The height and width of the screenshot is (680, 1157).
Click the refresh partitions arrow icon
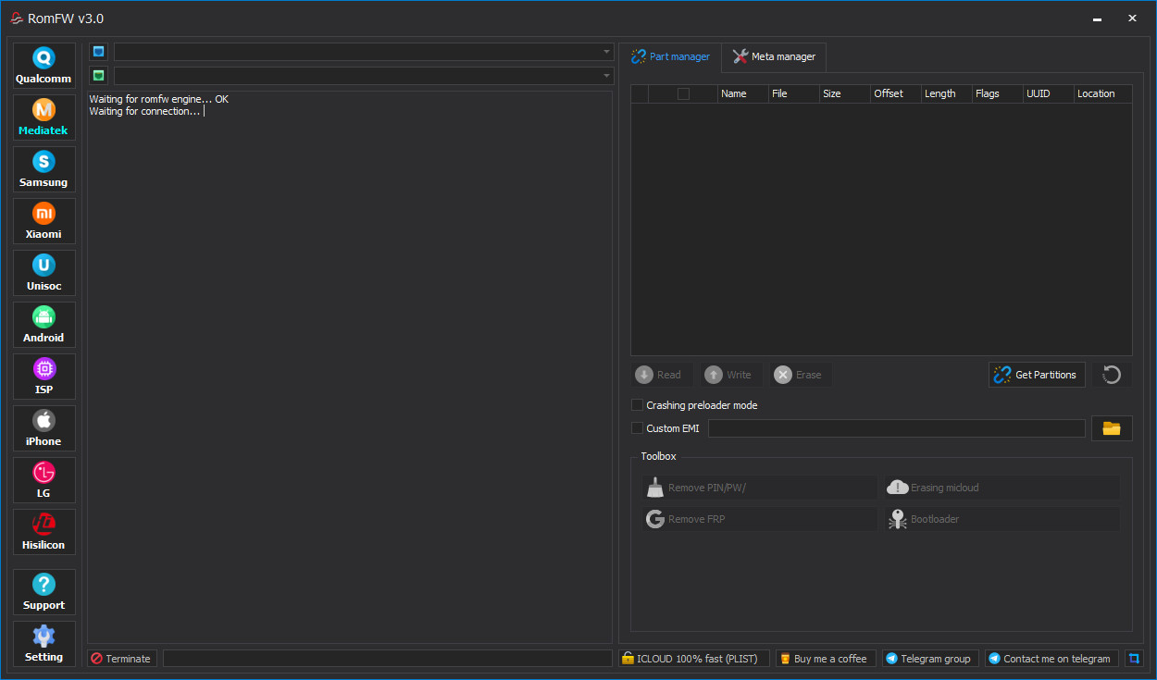(1112, 375)
